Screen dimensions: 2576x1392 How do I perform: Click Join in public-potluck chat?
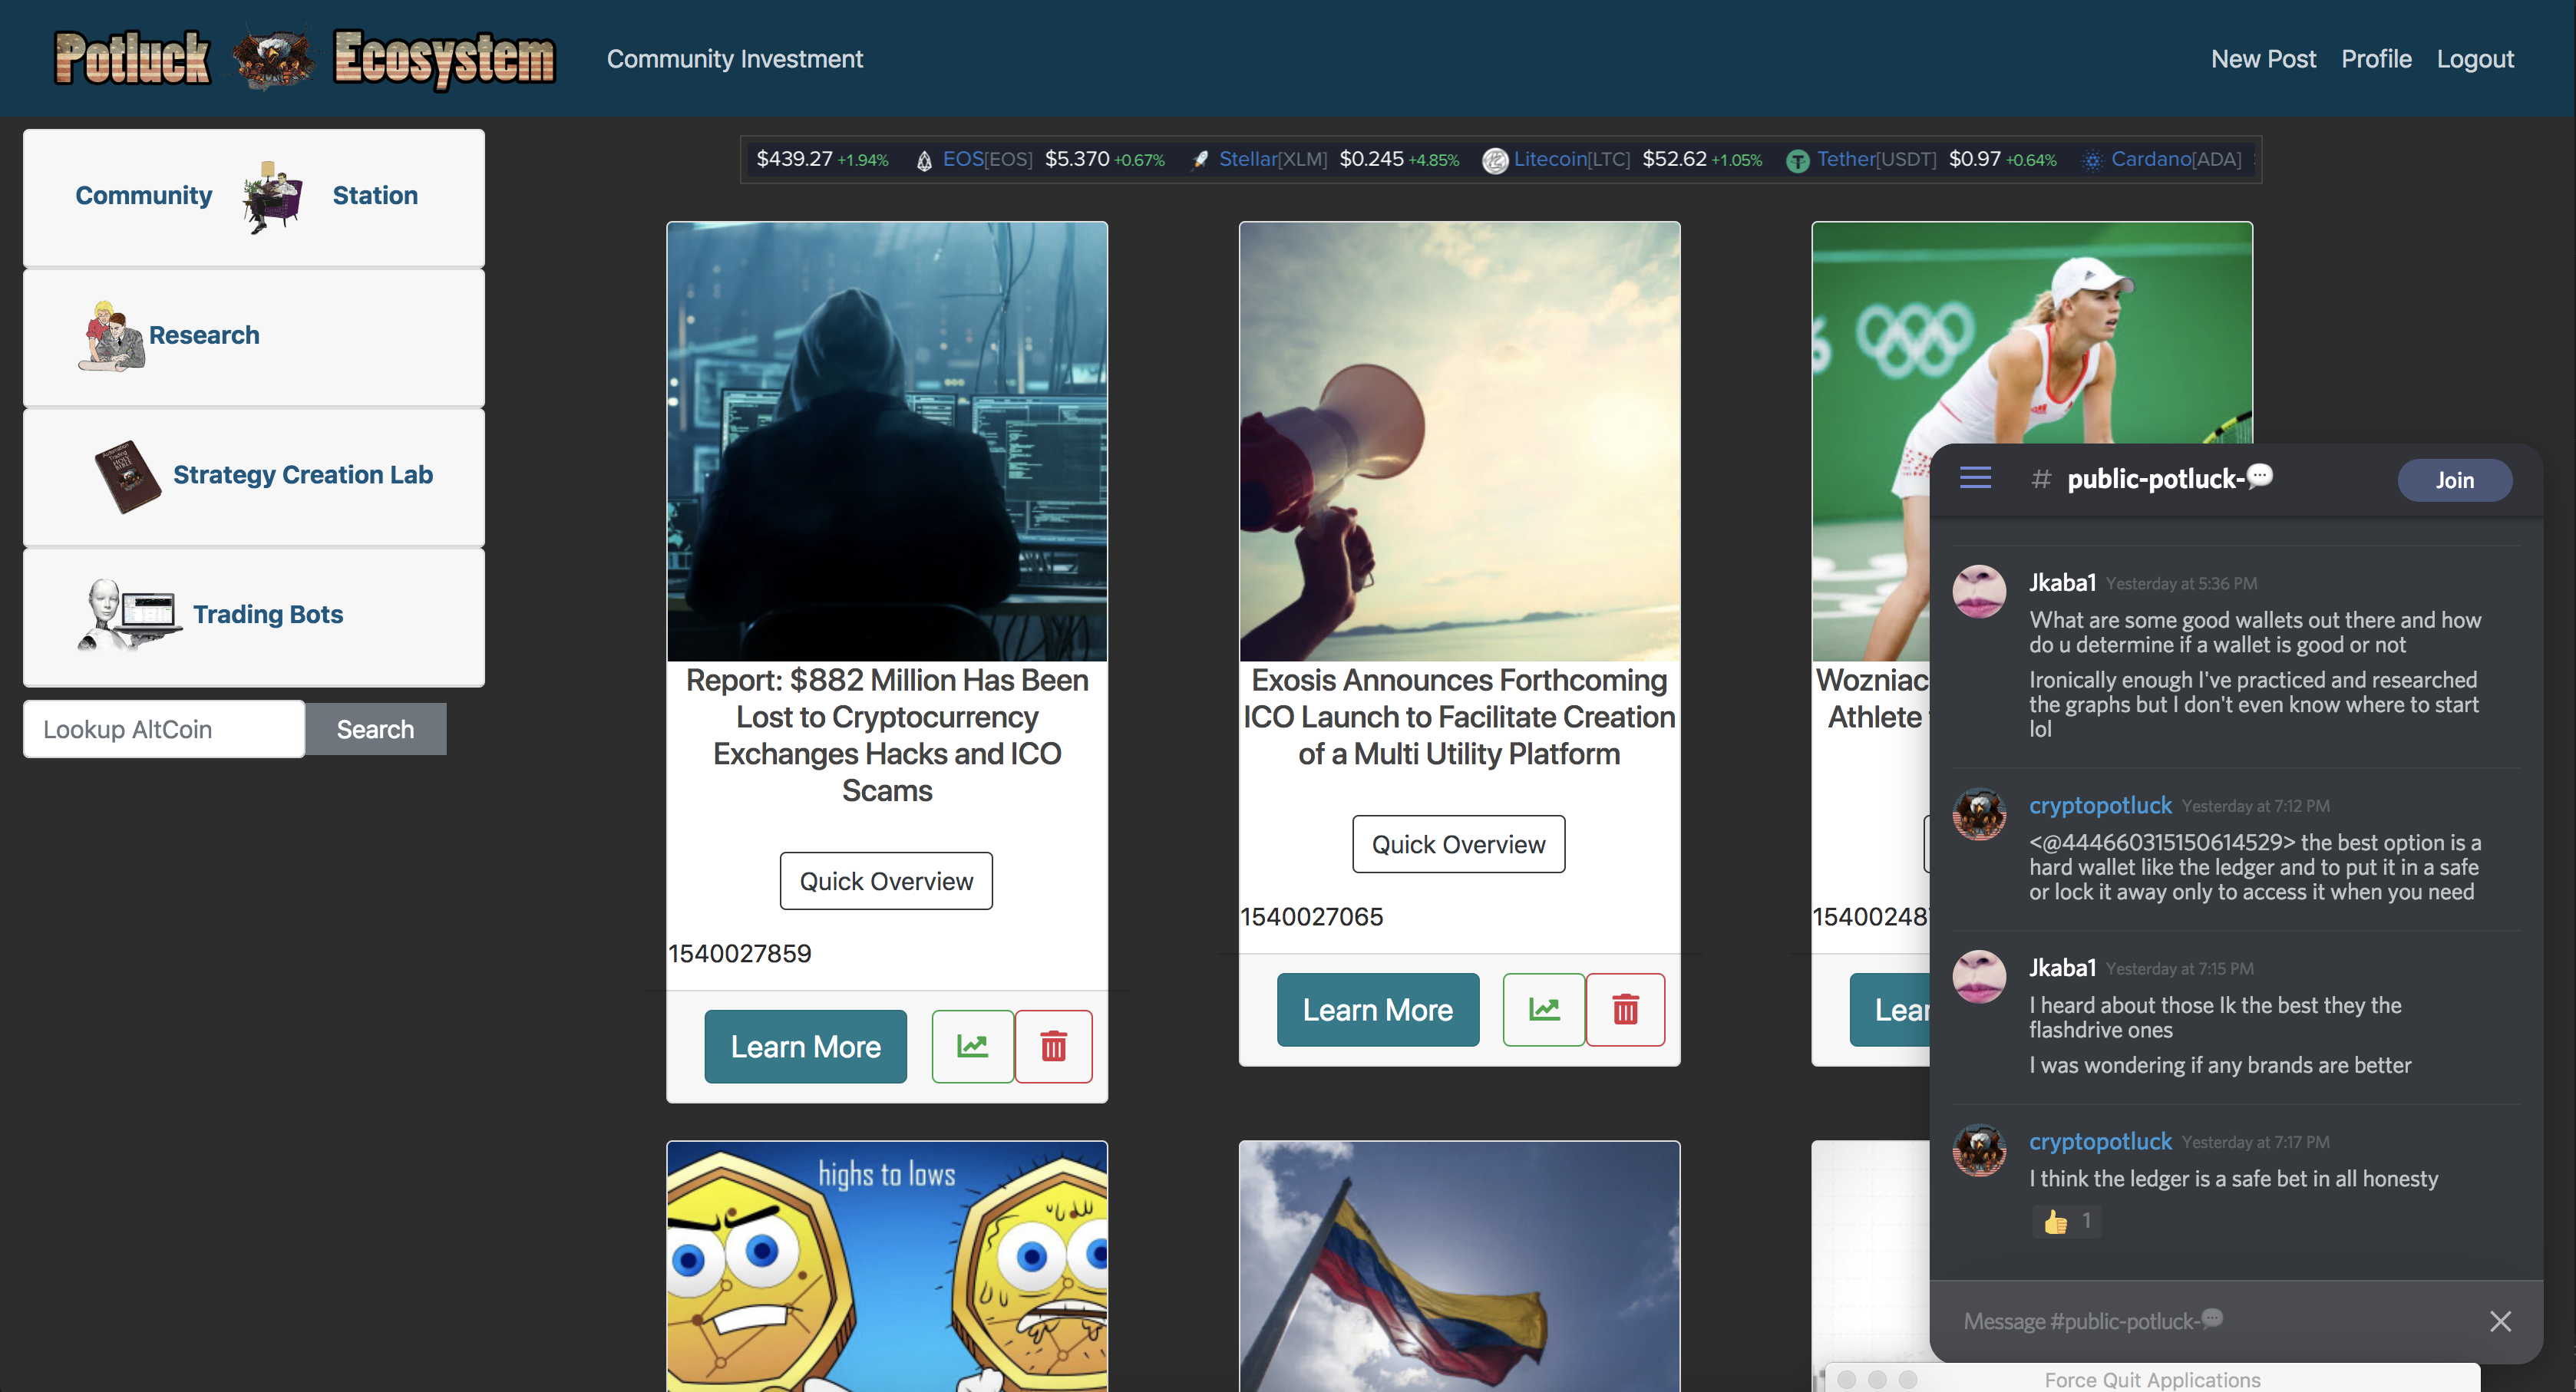point(2453,480)
